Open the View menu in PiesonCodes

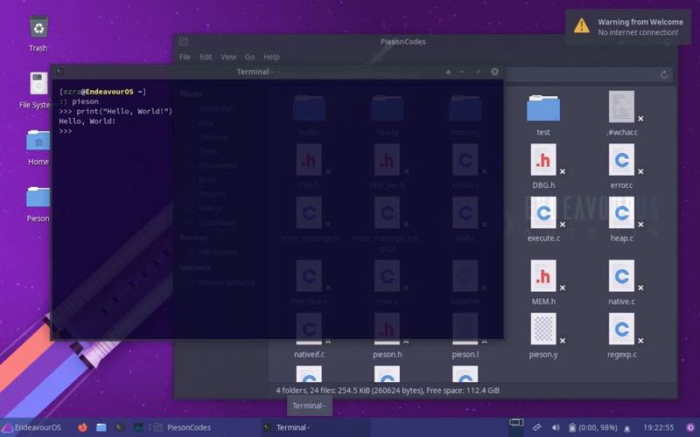coord(228,57)
